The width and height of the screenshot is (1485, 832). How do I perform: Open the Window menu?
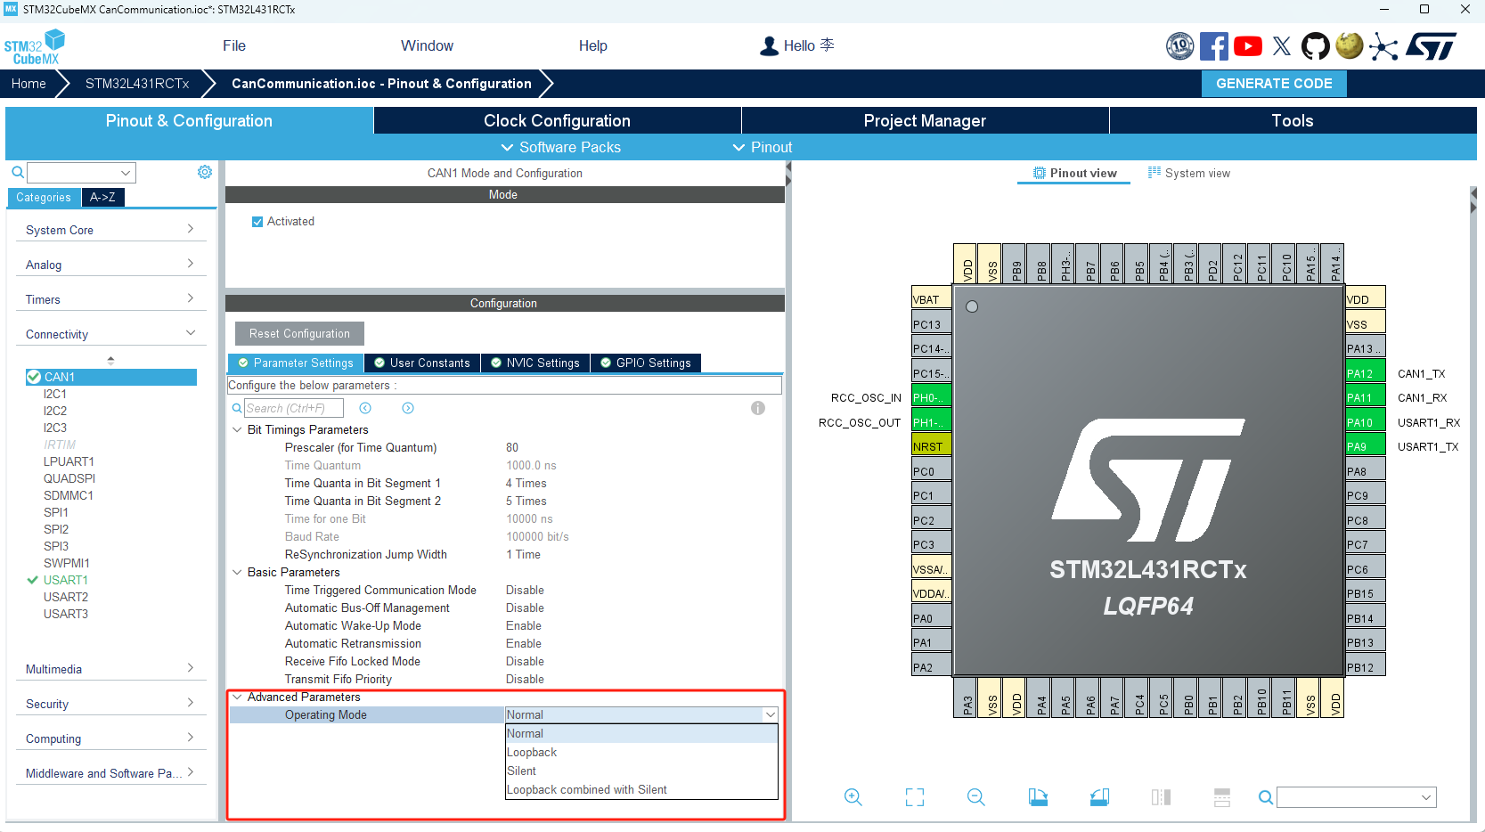pos(427,46)
